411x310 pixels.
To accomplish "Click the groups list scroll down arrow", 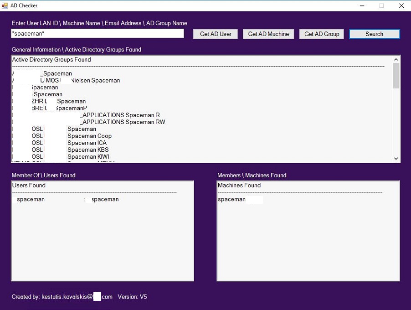I will (396, 158).
